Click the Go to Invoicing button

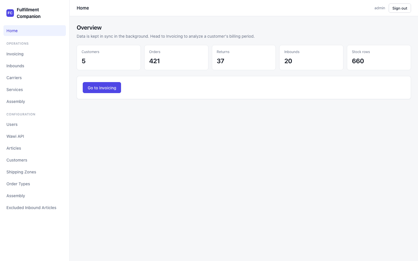102,88
